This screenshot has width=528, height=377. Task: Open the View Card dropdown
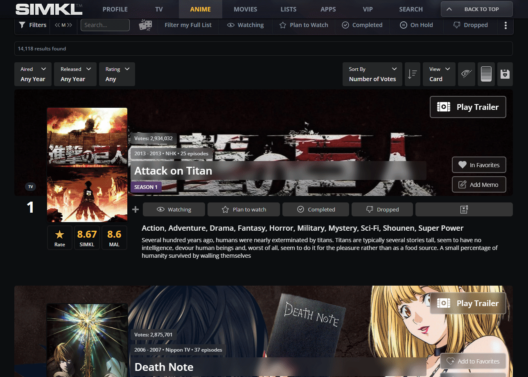(439, 74)
